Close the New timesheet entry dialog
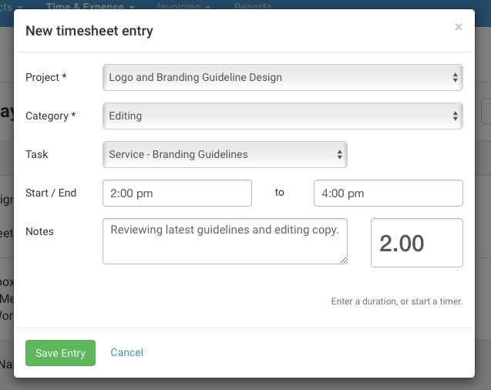Screen dimensions: 491x390 pyautogui.click(x=459, y=28)
